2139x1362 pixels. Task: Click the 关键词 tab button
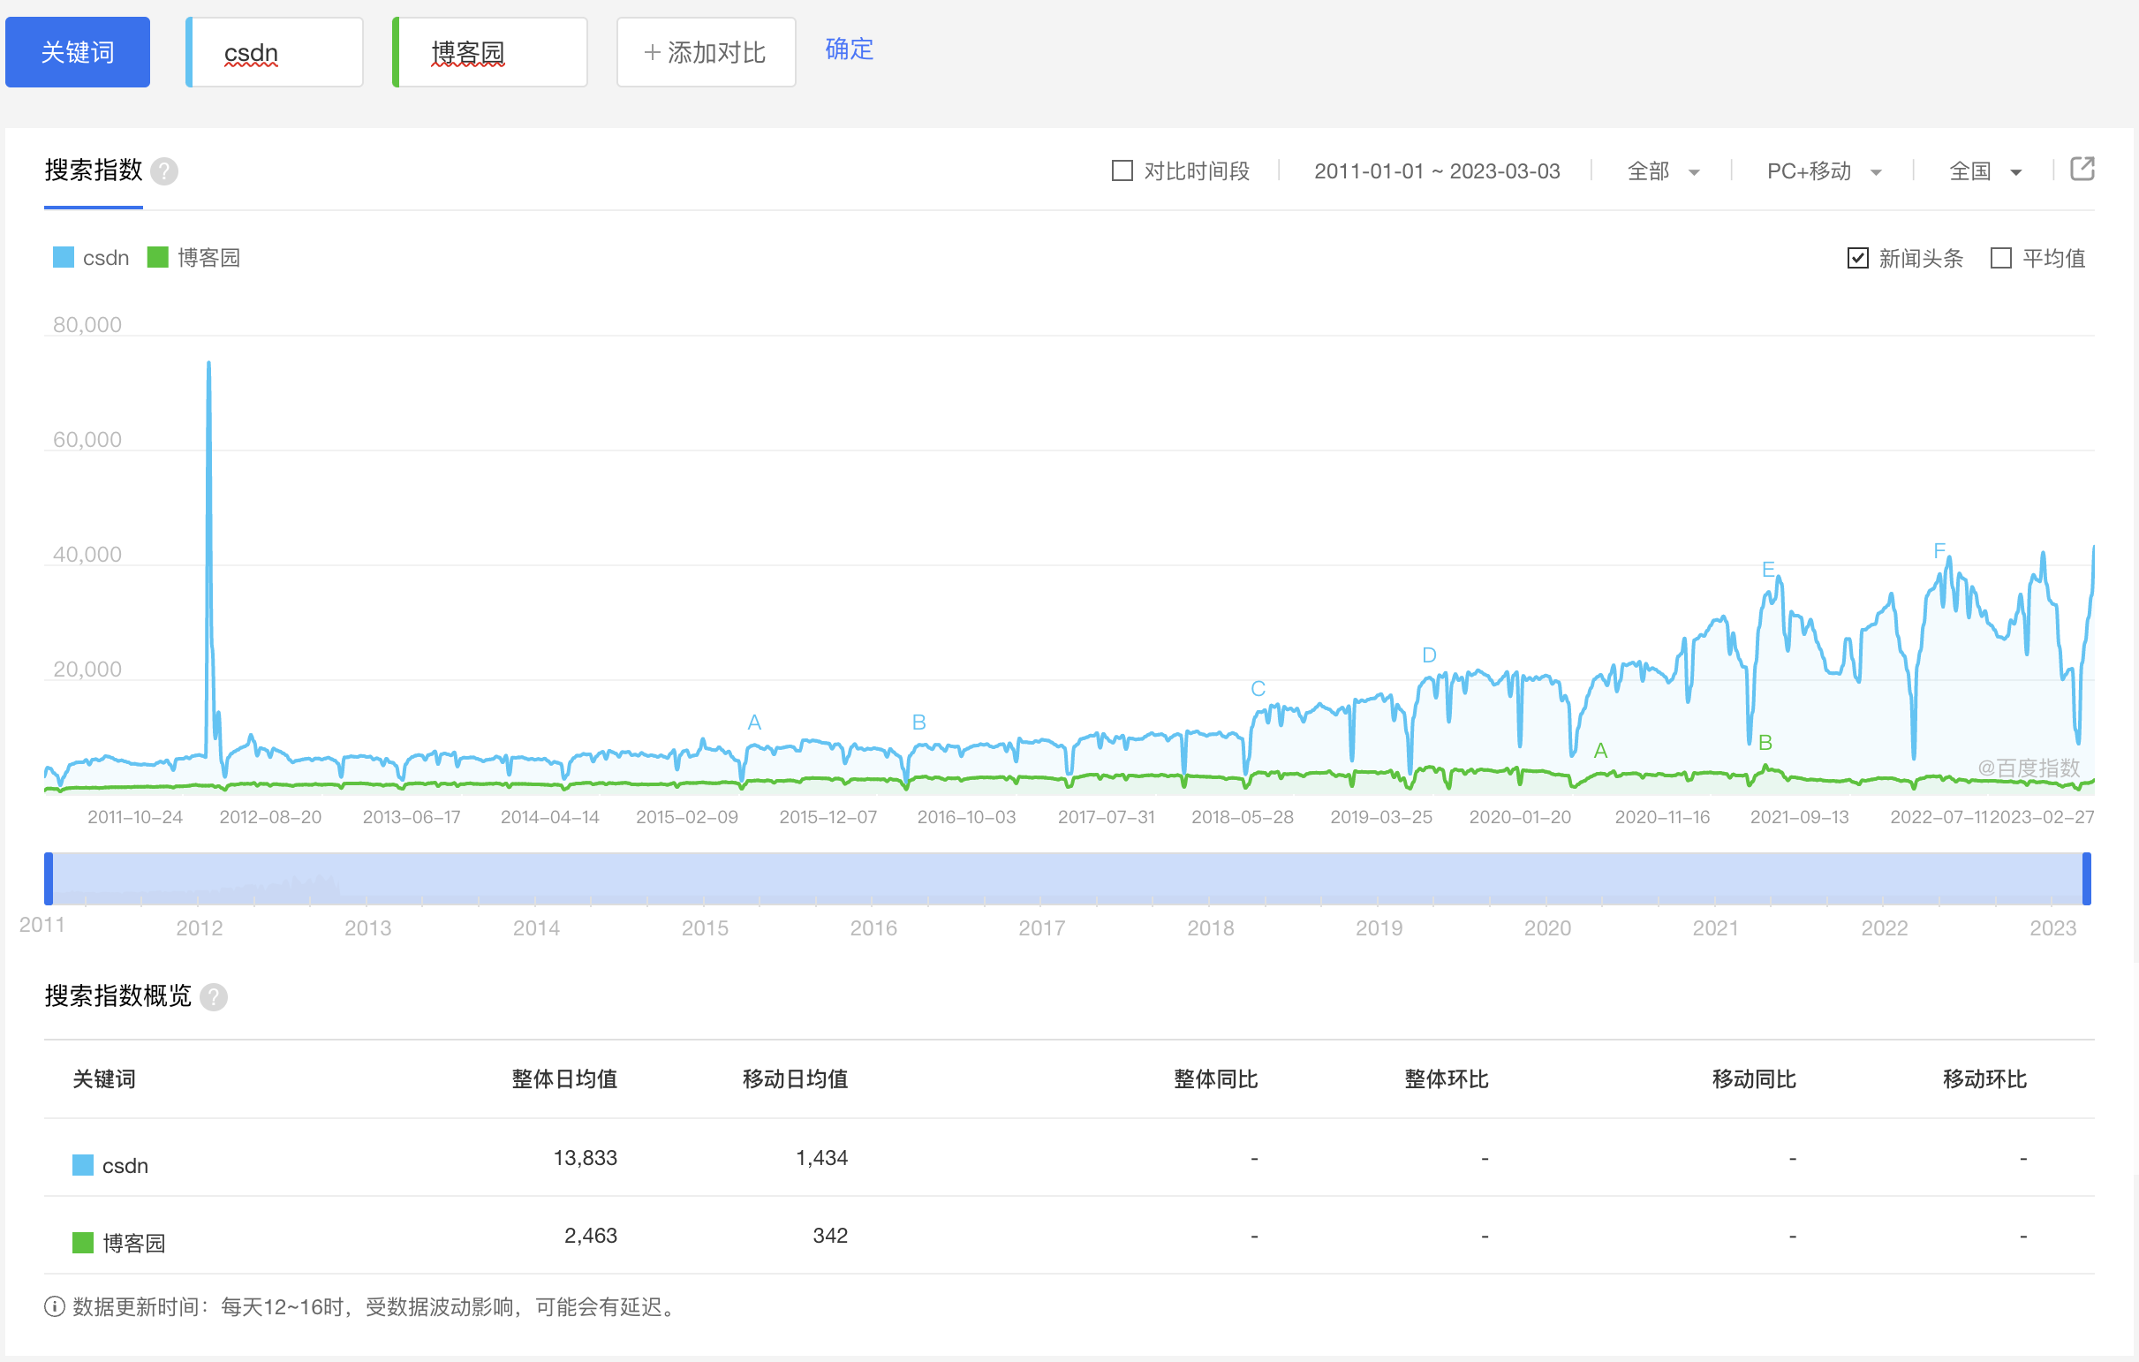pyautogui.click(x=78, y=52)
